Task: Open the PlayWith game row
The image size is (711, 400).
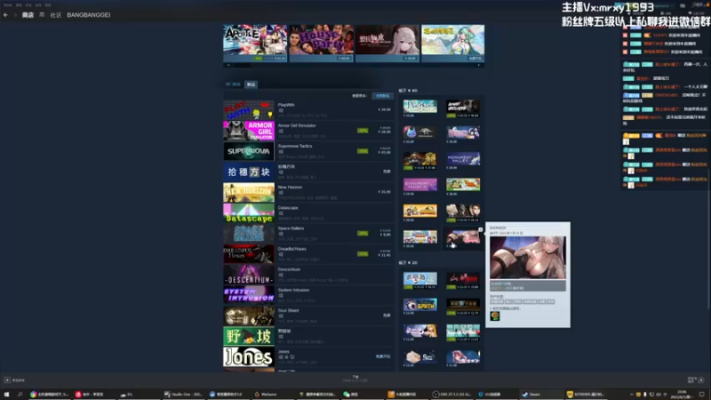Action: click(x=308, y=110)
